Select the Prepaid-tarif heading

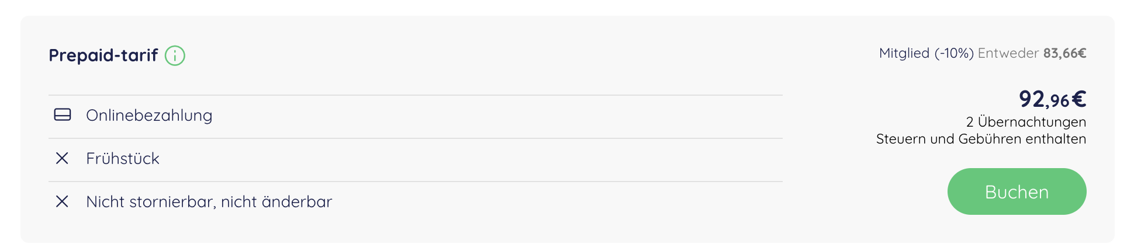click(103, 55)
